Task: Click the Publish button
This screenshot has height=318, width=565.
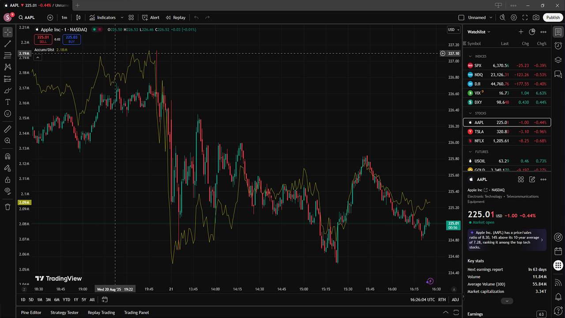Action: tap(553, 18)
